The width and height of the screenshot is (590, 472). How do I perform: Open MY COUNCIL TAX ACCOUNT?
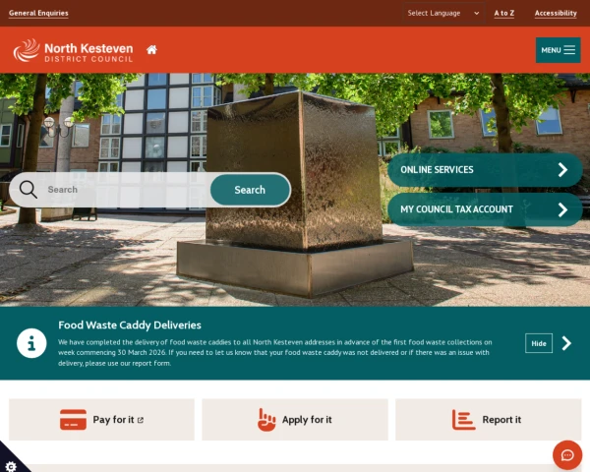tap(485, 209)
